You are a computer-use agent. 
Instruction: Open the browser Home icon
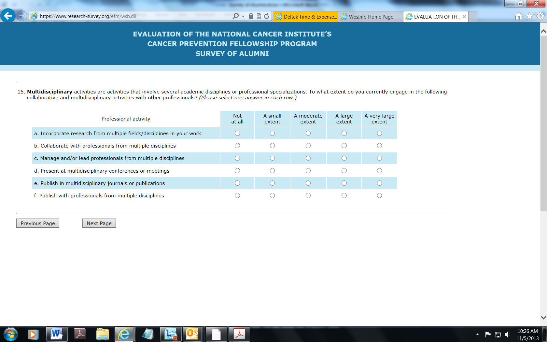(x=518, y=16)
